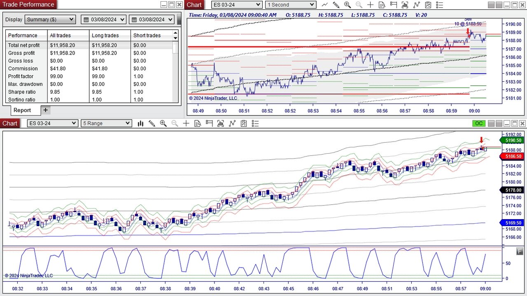Open Chart Trader icon in top chart toolbar
This screenshot has width=527, height=296.
click(x=393, y=5)
